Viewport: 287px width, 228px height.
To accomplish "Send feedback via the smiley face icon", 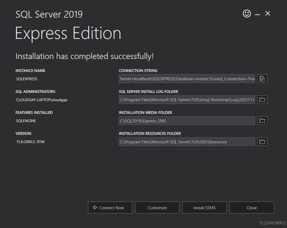I will [247, 13].
